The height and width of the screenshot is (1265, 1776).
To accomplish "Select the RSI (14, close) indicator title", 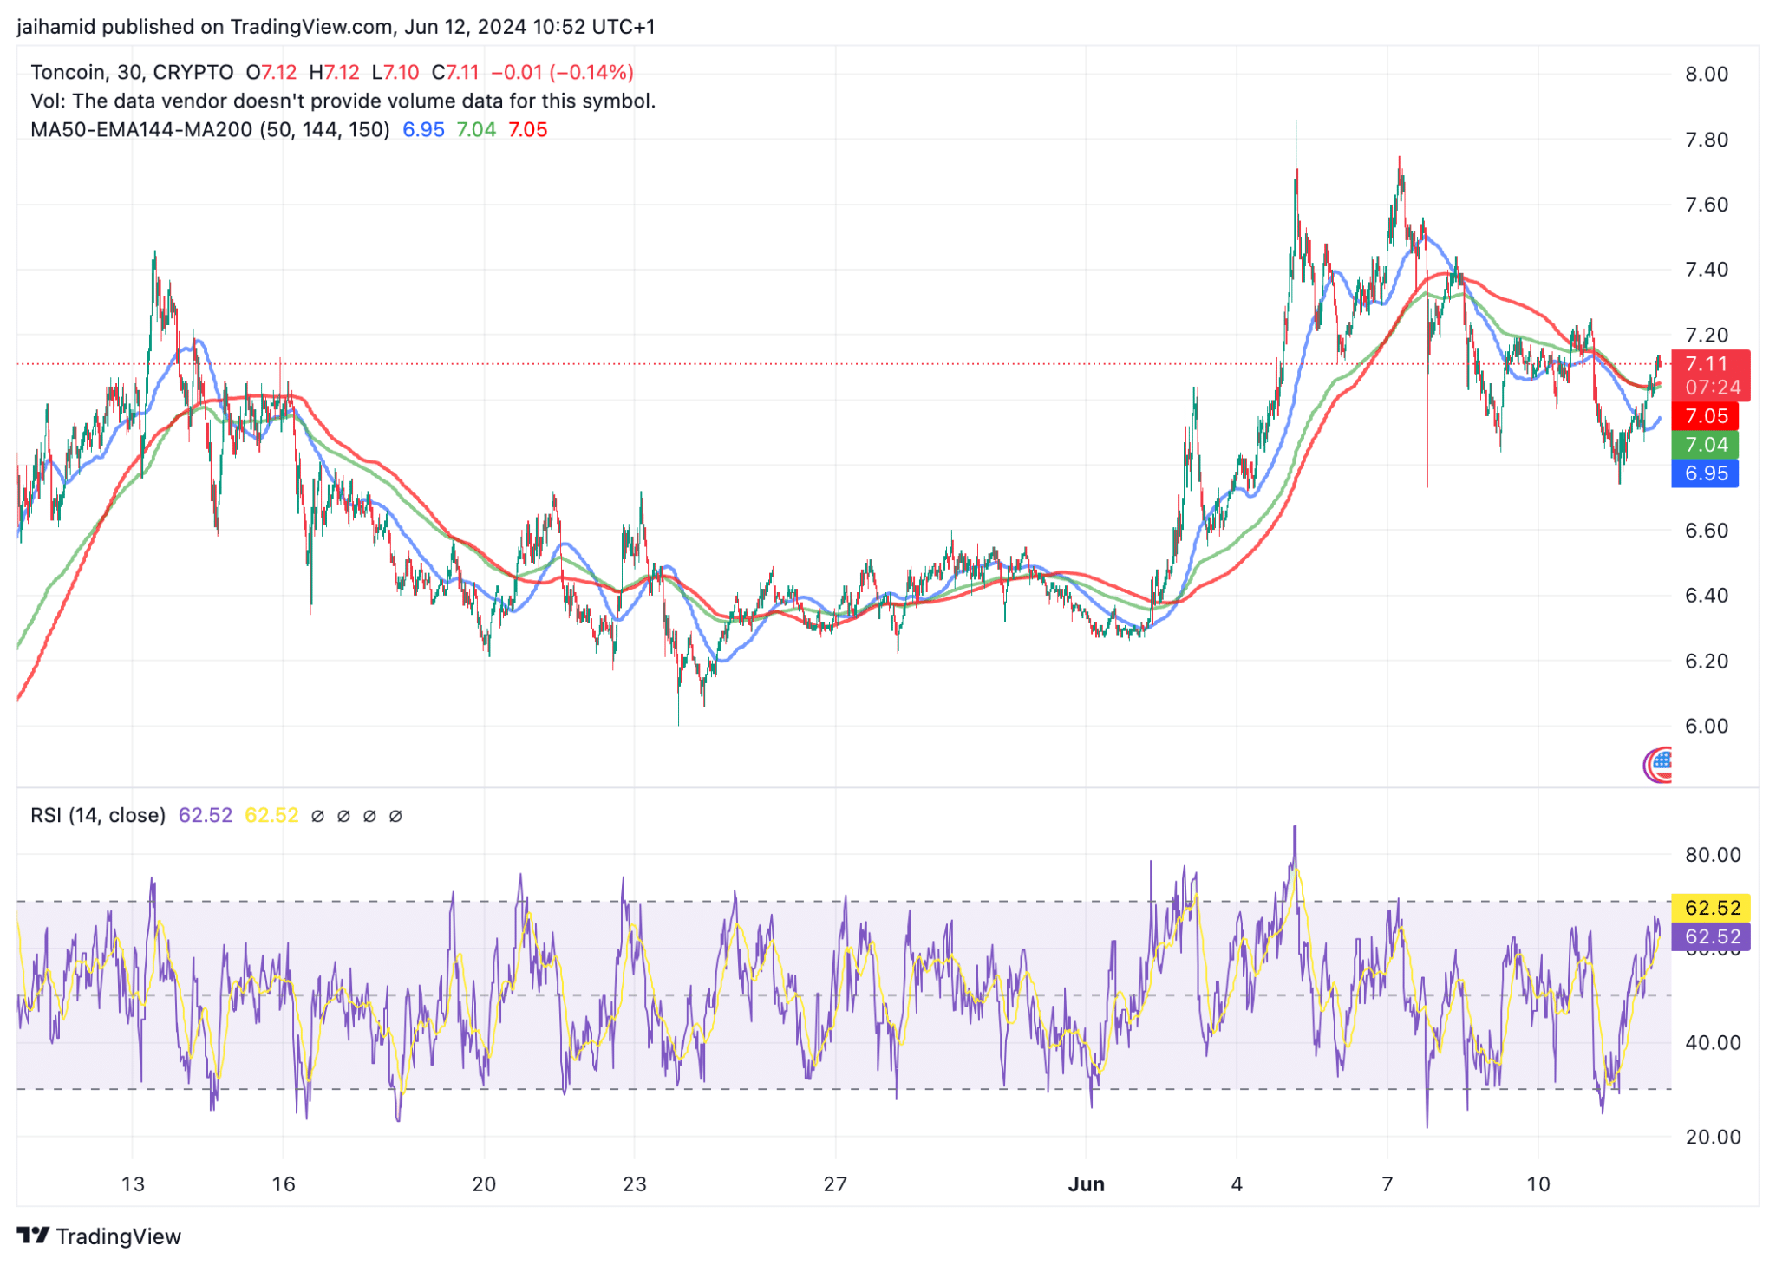I will pos(97,816).
